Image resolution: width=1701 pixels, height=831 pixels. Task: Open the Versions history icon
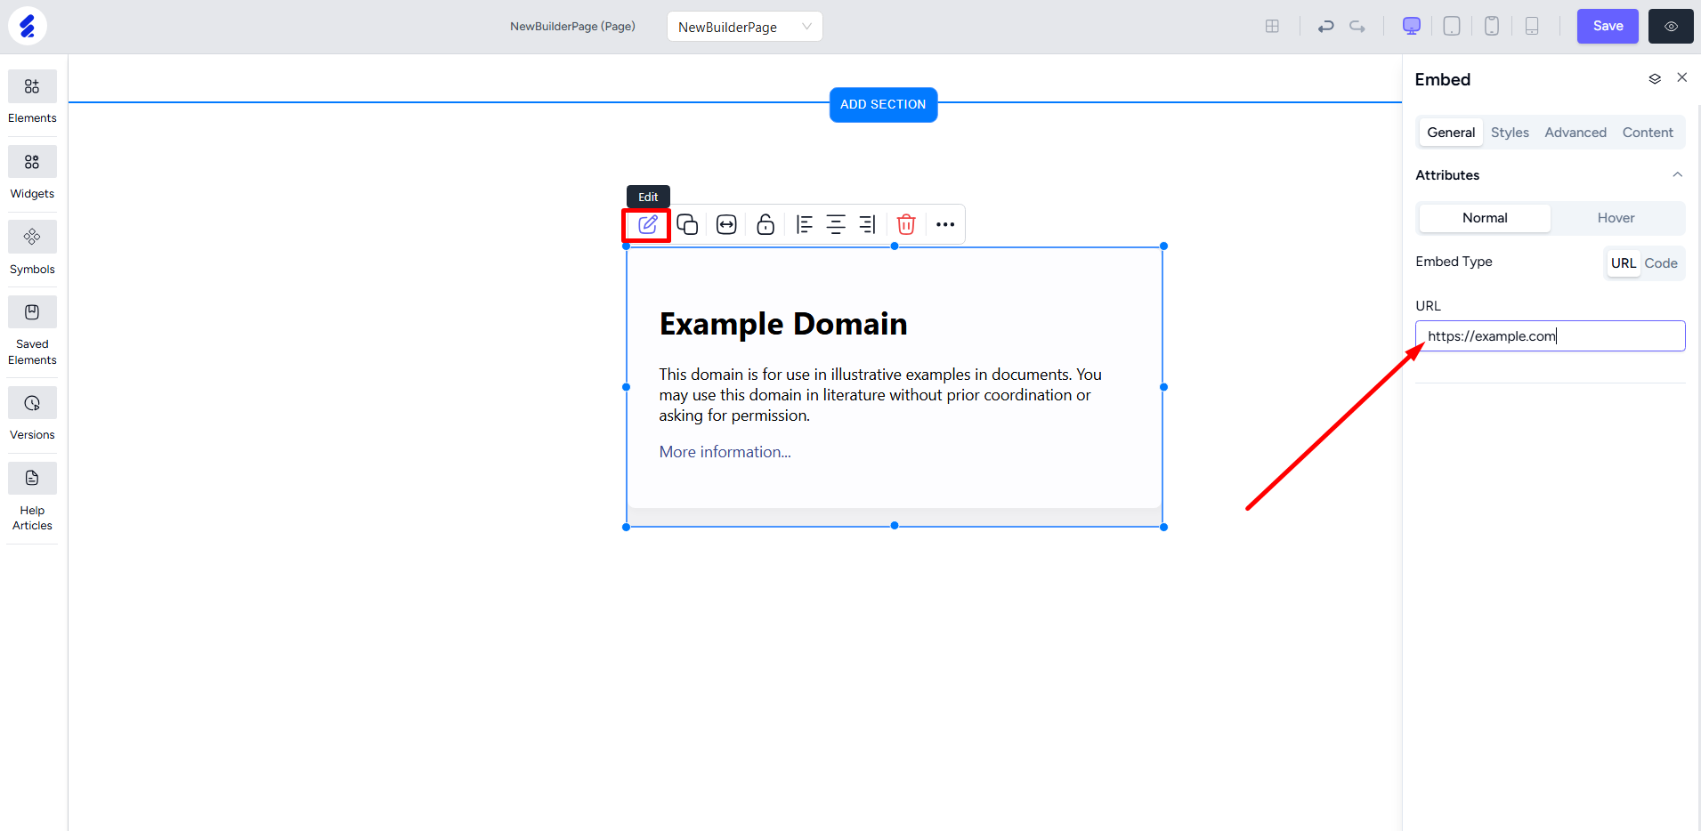click(x=32, y=403)
